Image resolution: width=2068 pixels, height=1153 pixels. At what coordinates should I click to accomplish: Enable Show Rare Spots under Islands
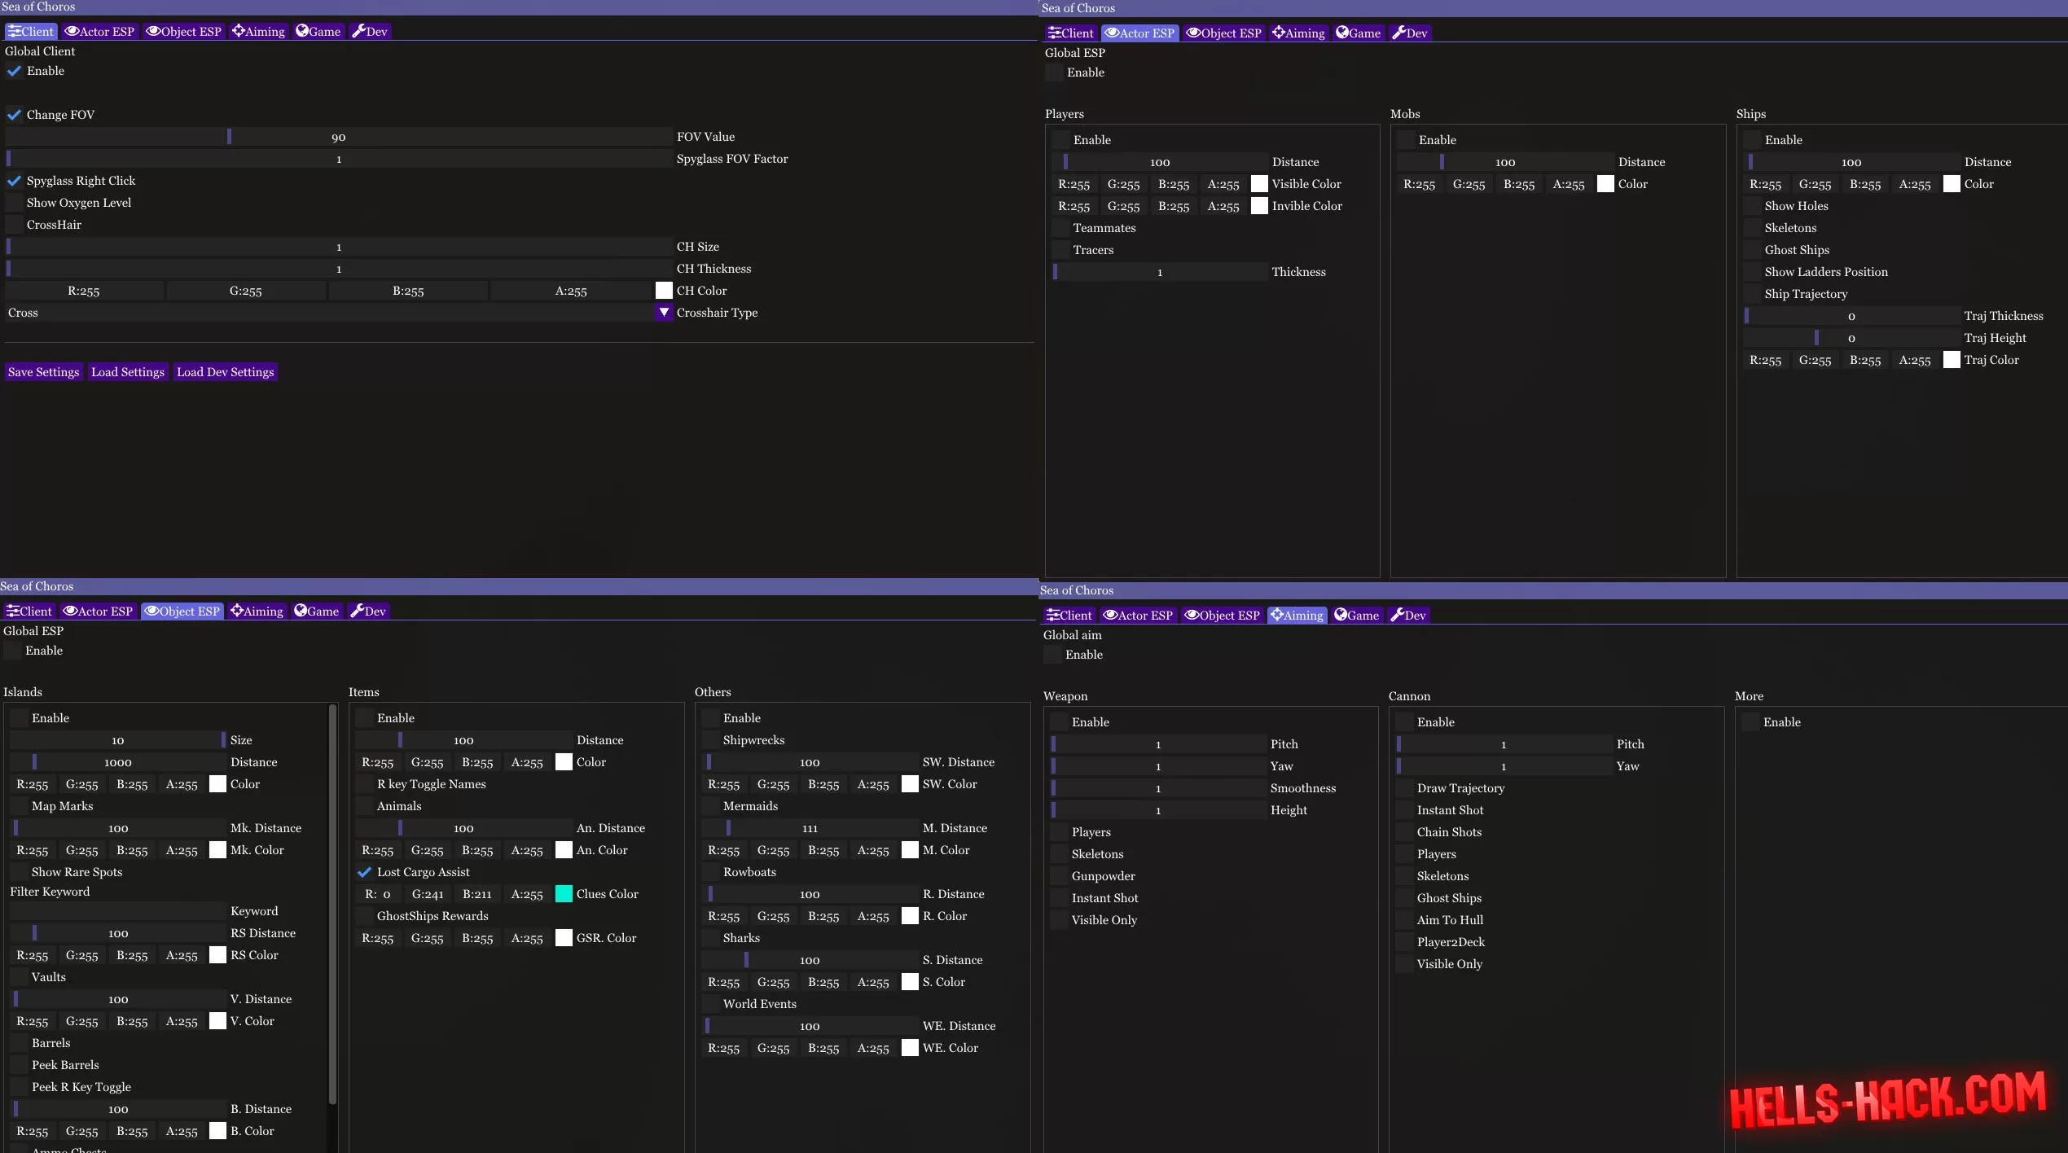19,872
